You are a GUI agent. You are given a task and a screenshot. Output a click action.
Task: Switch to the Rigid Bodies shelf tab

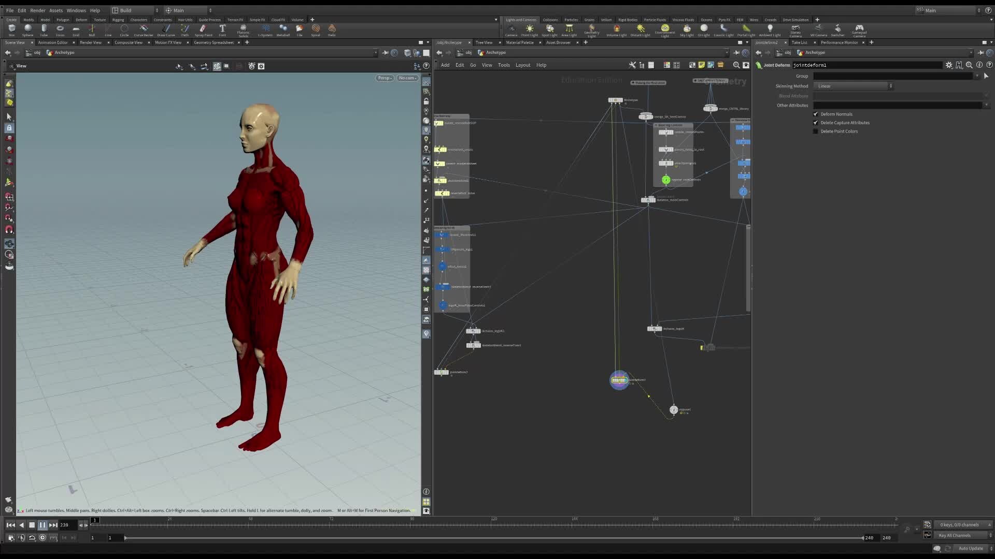coord(628,20)
